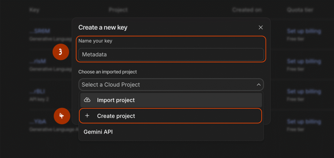Image resolution: width=334 pixels, height=158 pixels.
Task: Click the plus icon beside Create project
Action: pos(87,116)
